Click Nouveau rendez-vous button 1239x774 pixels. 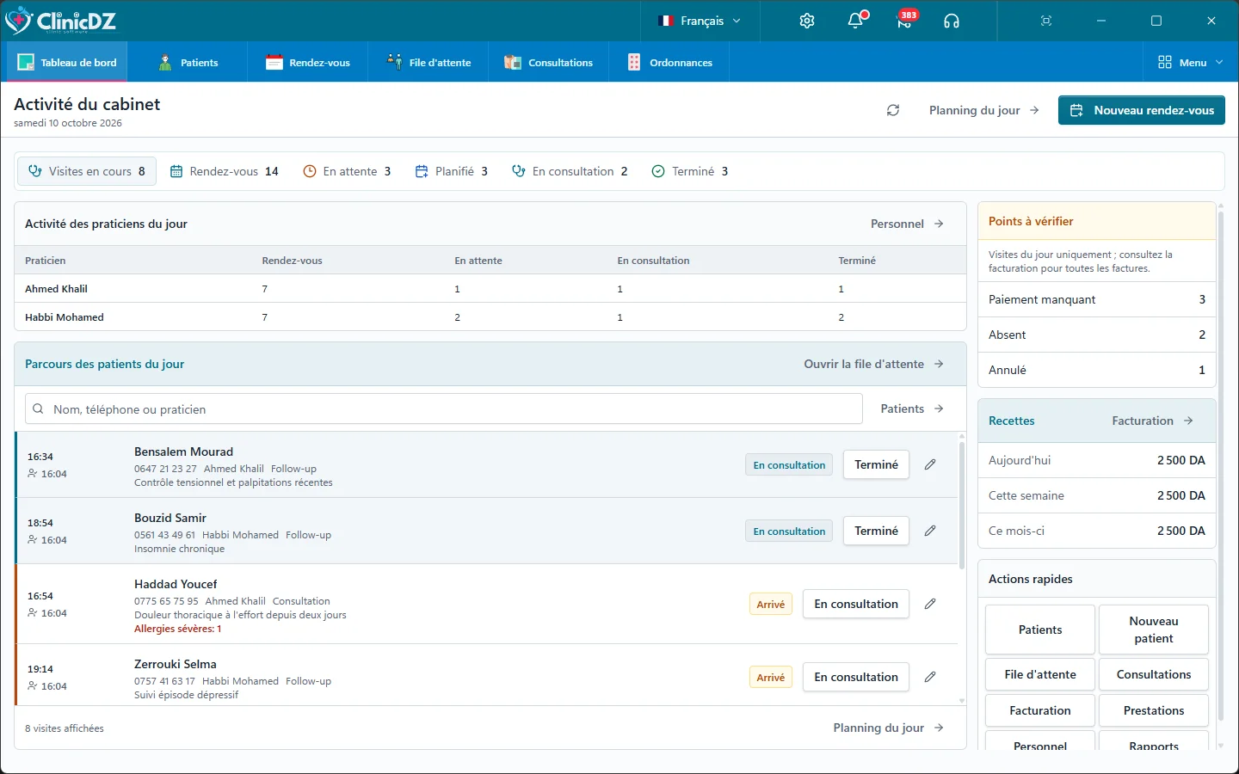[x=1142, y=110]
